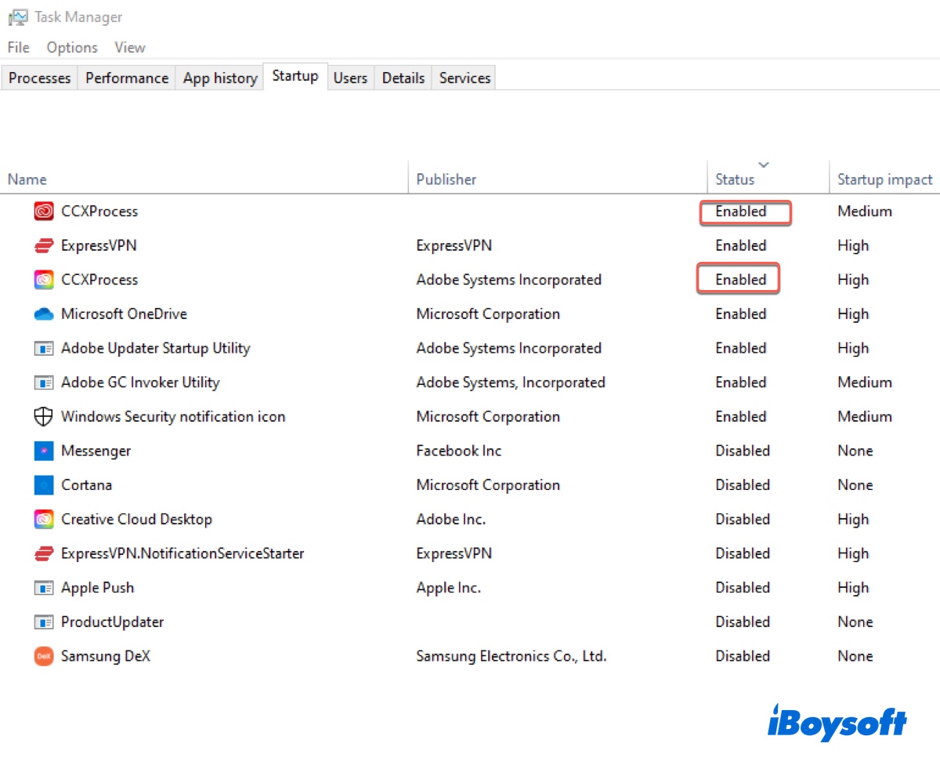The height and width of the screenshot is (765, 940).
Task: Switch to the Processes tab
Action: tap(40, 78)
